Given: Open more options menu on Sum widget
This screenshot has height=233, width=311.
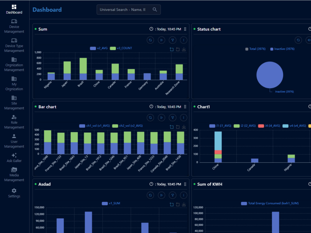Looking at the screenshot, I should tap(183, 40).
